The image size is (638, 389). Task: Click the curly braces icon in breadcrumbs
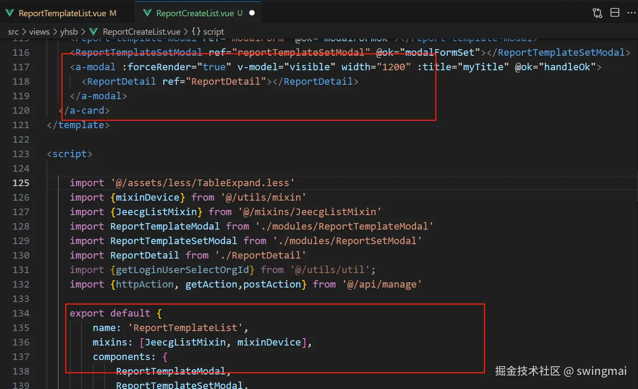click(x=196, y=32)
